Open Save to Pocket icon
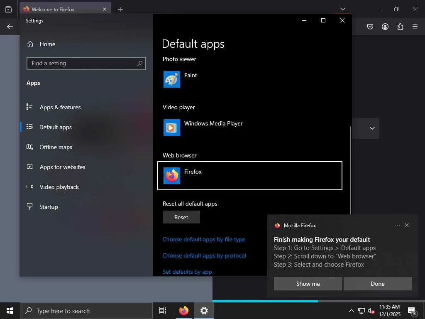Viewport: 425px width, 319px height. 370,27
